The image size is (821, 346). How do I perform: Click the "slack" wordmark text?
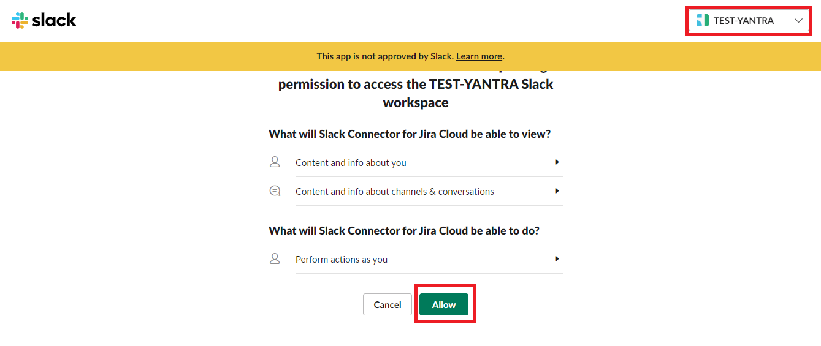point(54,20)
